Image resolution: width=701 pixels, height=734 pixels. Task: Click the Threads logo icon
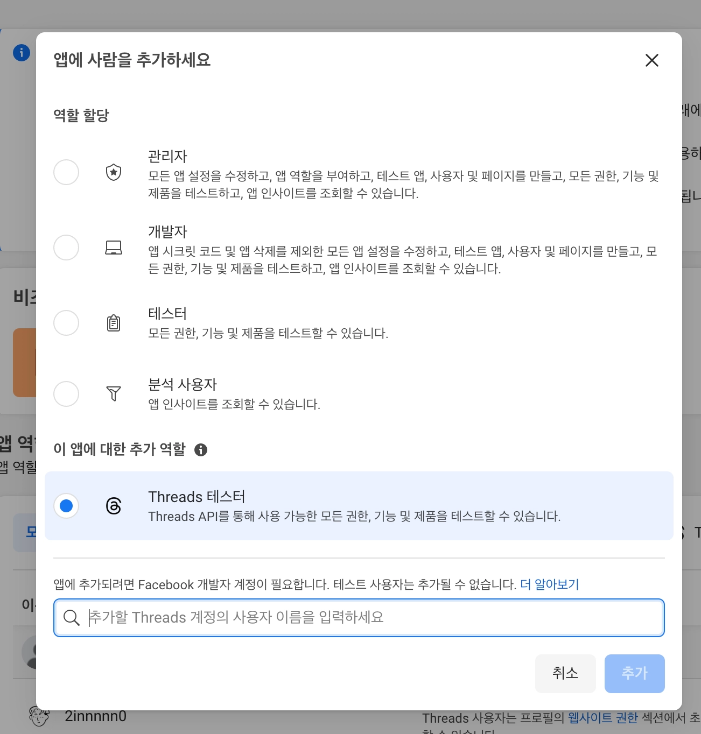click(x=114, y=506)
